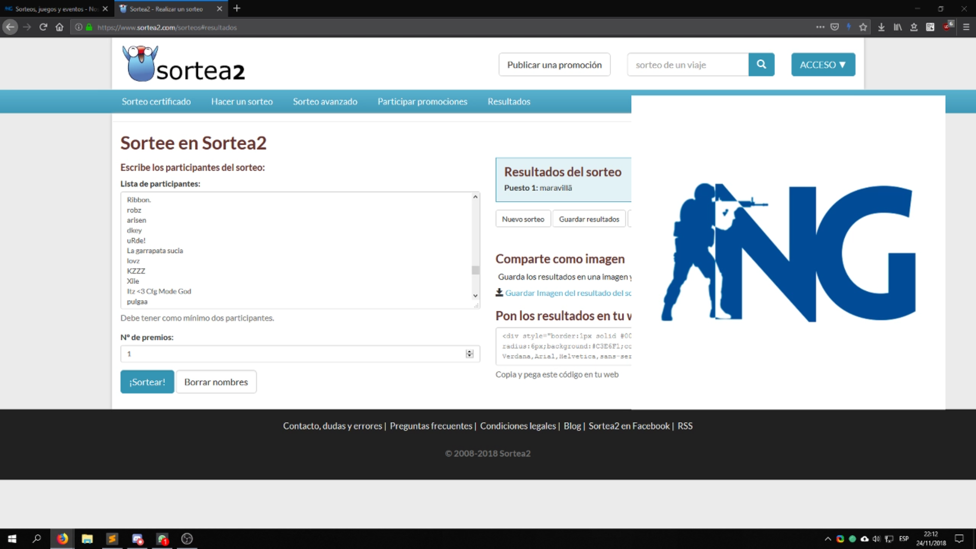Open the Sorteo avanzado menu item
Image resolution: width=976 pixels, height=549 pixels.
[x=325, y=102]
